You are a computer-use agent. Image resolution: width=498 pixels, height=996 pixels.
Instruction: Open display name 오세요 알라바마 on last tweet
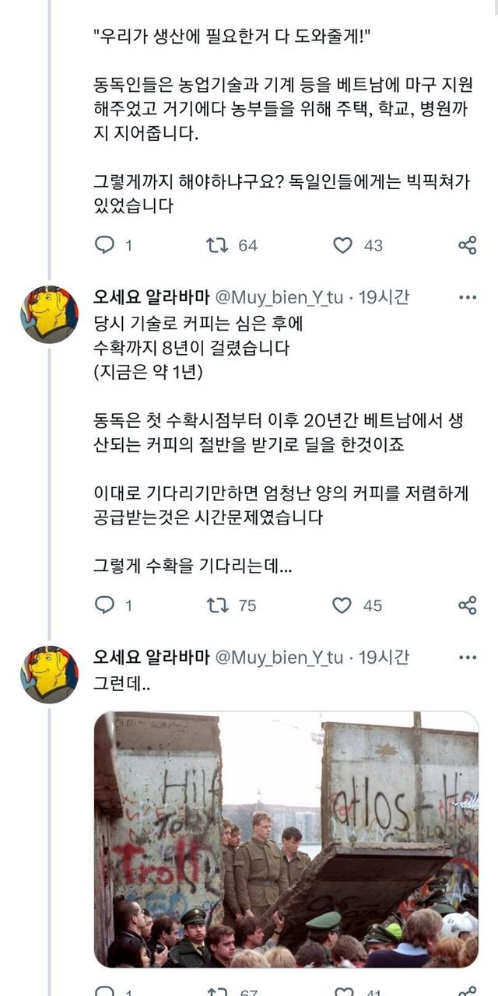coord(152,658)
